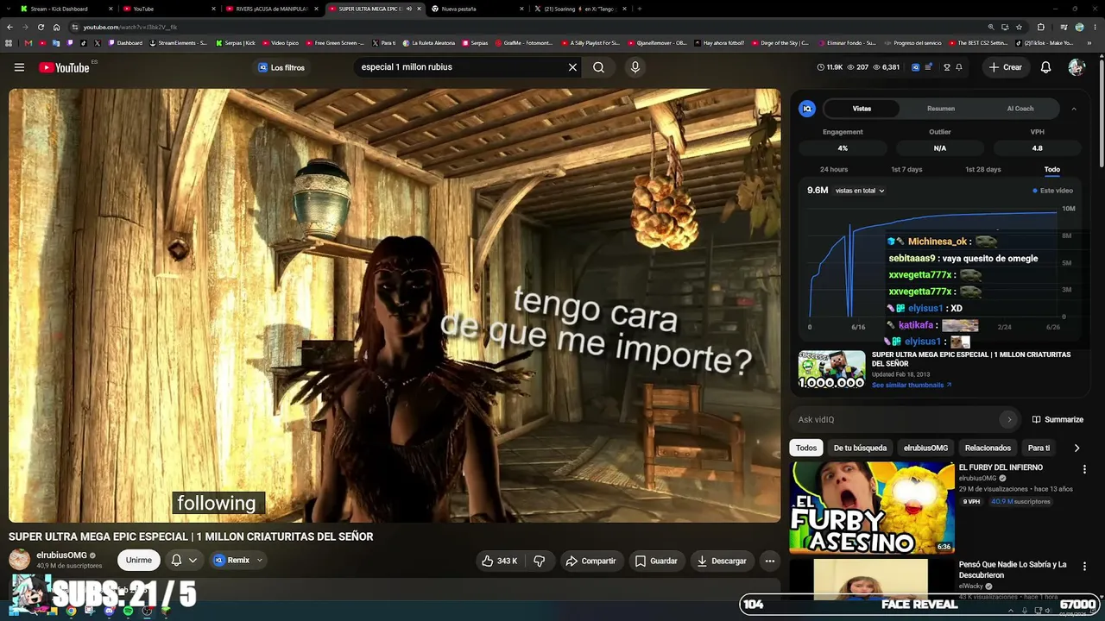Image resolution: width=1105 pixels, height=621 pixels.
Task: Reload the page in the browser
Action: [41, 27]
